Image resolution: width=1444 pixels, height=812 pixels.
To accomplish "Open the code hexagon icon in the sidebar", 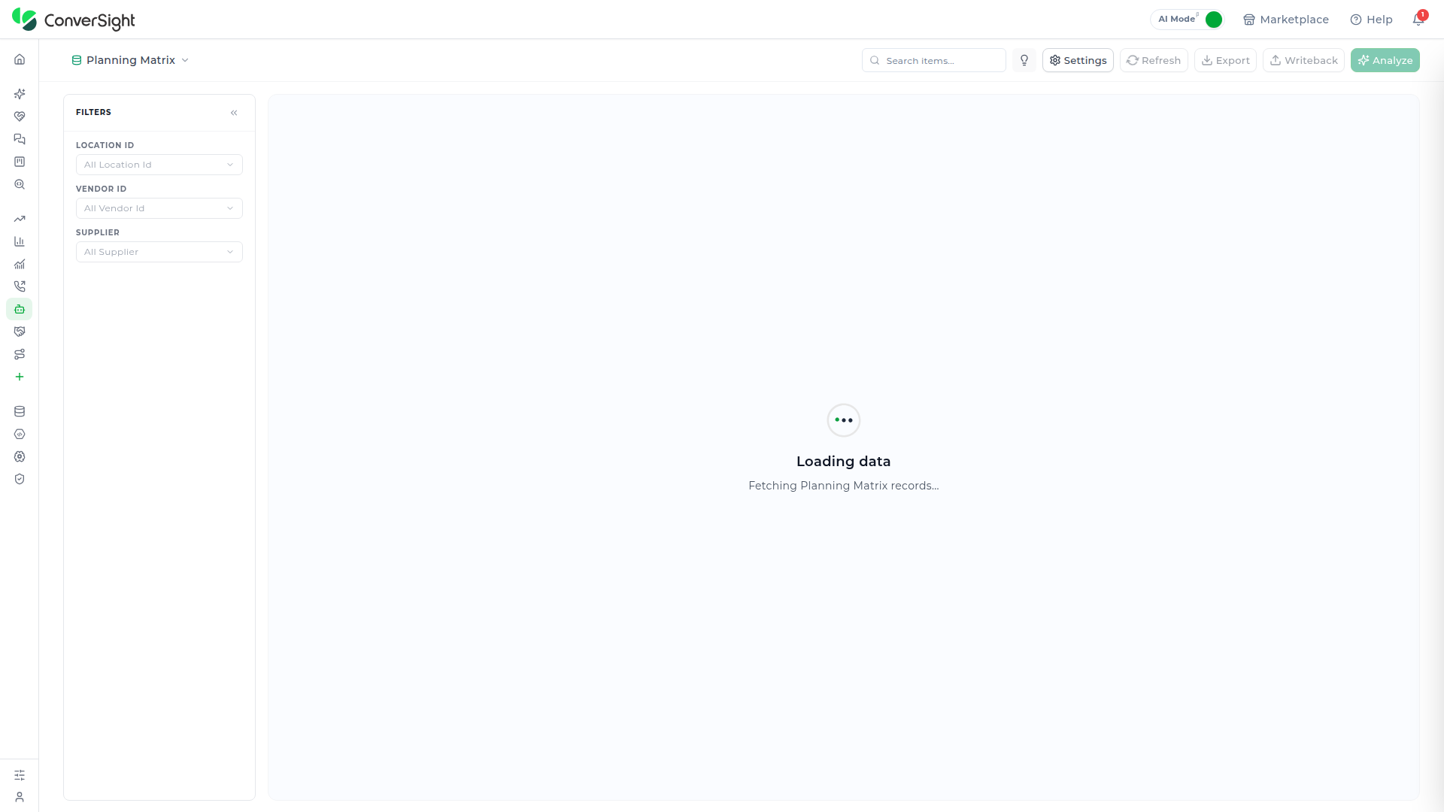I will pyautogui.click(x=20, y=434).
